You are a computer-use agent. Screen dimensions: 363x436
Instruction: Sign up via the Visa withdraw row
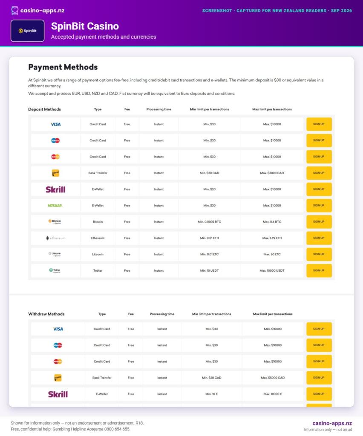[319, 329]
